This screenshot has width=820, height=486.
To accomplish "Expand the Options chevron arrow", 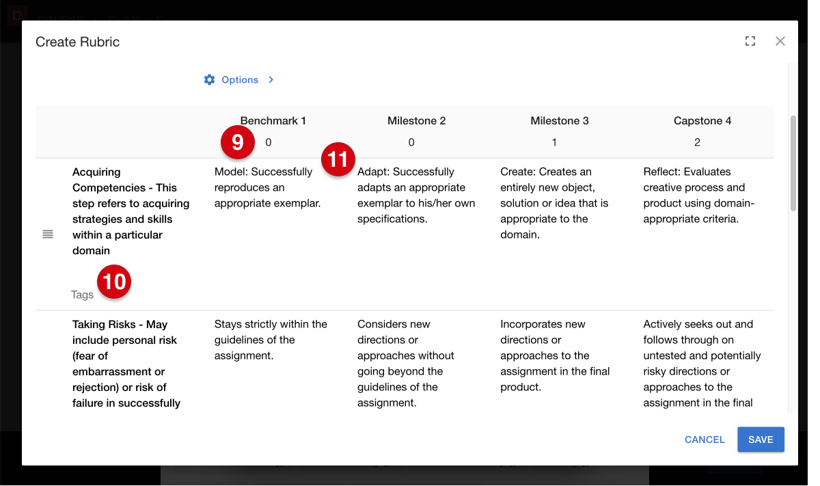I will pos(271,80).
